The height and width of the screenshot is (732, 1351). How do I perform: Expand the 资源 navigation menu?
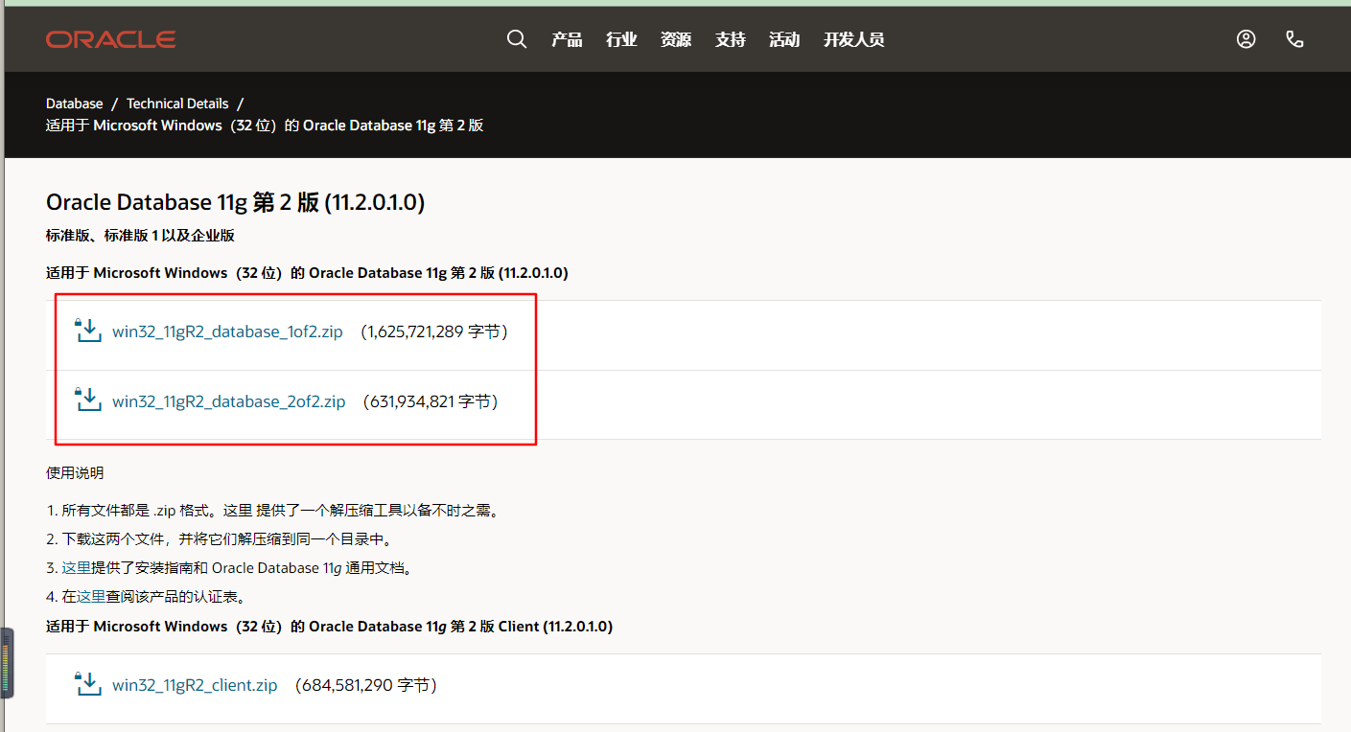676,39
